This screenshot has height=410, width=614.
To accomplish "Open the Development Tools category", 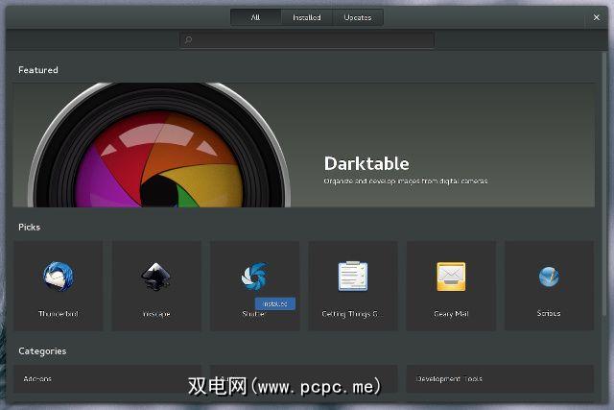I will coord(500,379).
